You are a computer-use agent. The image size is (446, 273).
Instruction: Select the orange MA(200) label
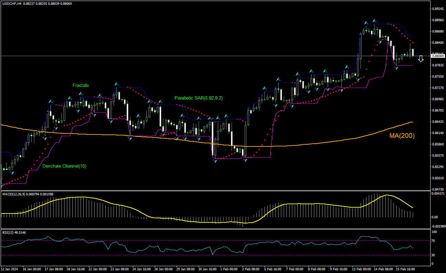pos(401,136)
